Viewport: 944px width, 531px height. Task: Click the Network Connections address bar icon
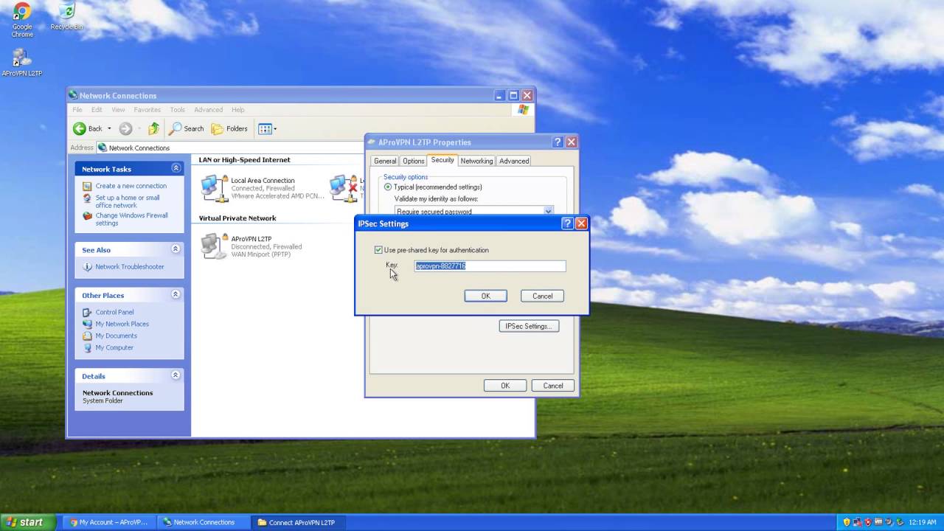pos(102,147)
